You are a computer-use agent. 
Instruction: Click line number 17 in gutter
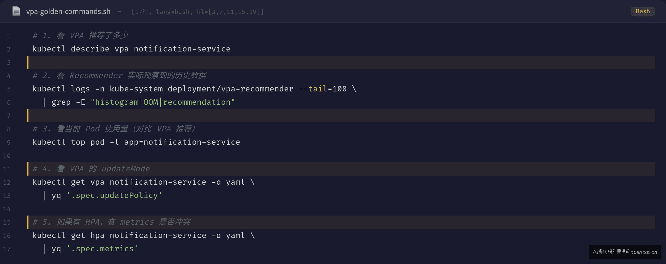click(7, 249)
